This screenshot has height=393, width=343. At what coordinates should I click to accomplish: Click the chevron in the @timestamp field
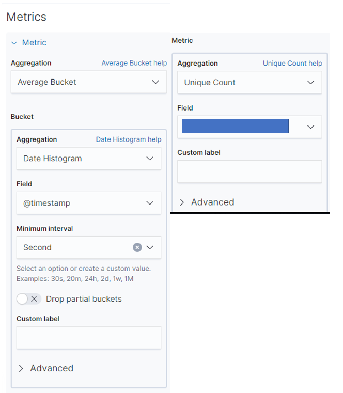(150, 203)
